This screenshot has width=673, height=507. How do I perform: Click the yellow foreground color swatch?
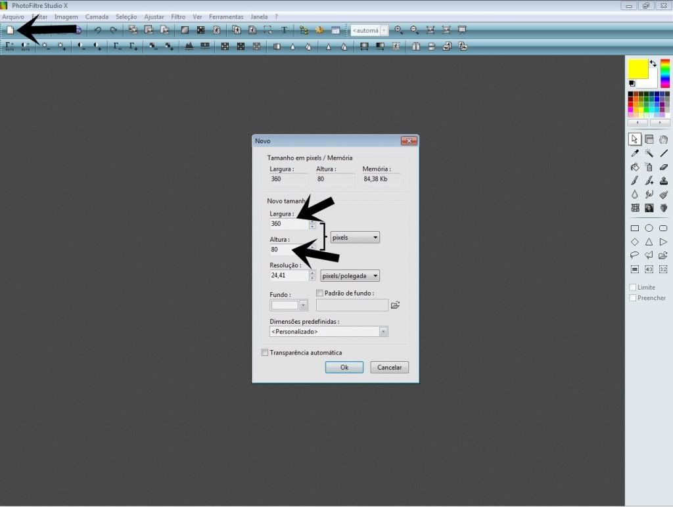(638, 68)
